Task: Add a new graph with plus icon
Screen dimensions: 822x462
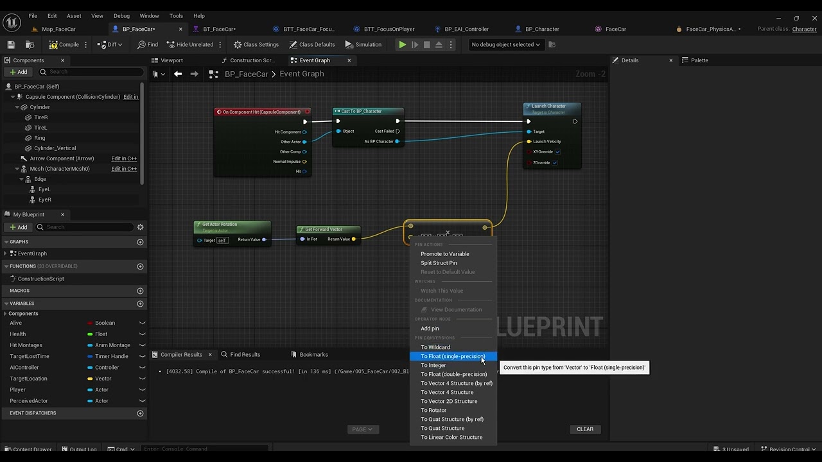Action: [140, 242]
